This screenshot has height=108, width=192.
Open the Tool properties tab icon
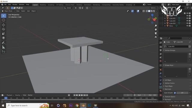(x=161, y=43)
